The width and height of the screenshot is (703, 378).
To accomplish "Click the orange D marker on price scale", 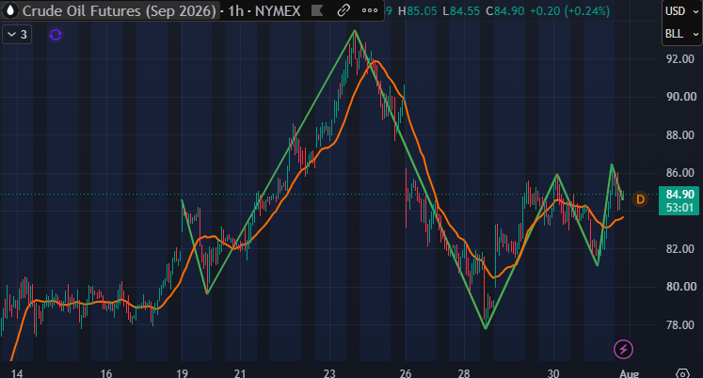I will coord(640,199).
